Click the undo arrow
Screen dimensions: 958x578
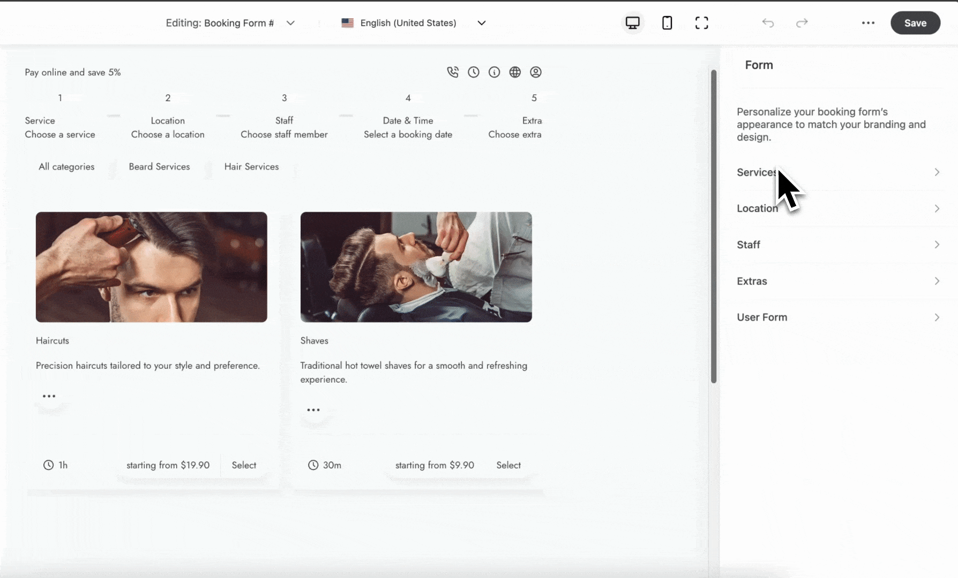[768, 23]
